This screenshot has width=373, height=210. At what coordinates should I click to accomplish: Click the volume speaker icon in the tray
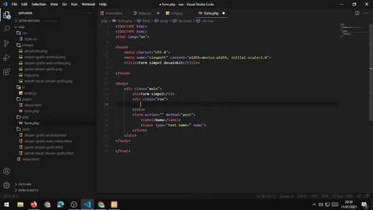click(321, 205)
